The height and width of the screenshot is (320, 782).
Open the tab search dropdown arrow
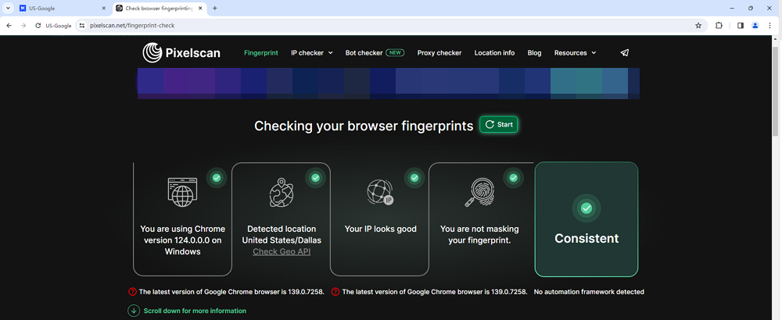(x=8, y=8)
